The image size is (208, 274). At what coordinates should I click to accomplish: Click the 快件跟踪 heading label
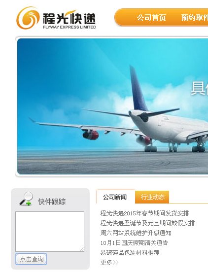52,202
